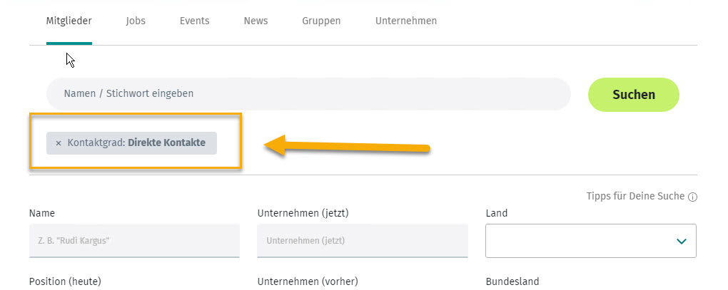
Task: Focus the Namen / Stichwort search field
Action: [308, 94]
